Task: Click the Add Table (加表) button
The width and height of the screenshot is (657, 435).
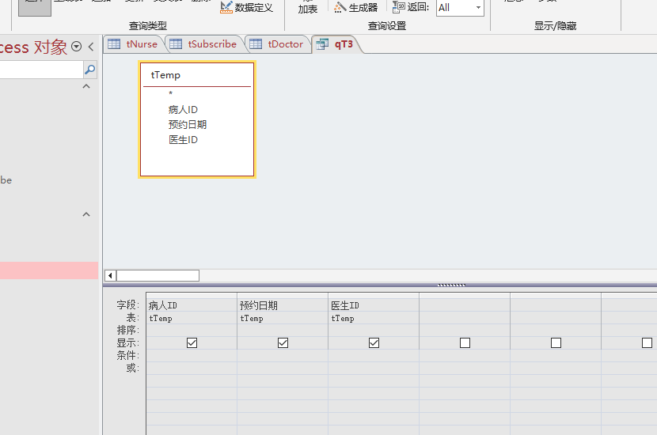Action: click(308, 9)
